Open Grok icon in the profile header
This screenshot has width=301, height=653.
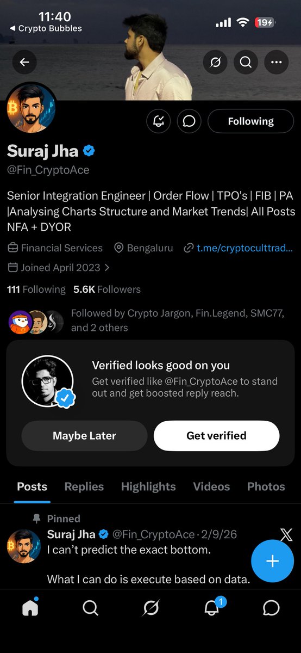coord(215,62)
